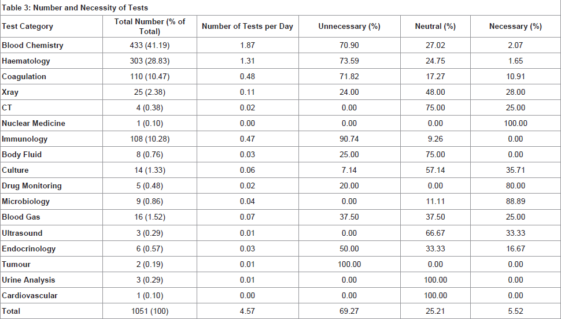Click the Culture neutral value 57.14

tap(435, 170)
